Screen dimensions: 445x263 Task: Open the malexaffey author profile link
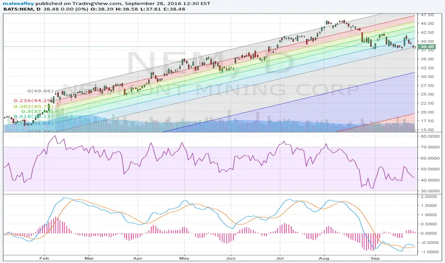click(x=19, y=3)
